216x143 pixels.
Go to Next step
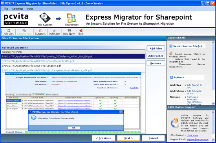pyautogui.click(x=128, y=138)
